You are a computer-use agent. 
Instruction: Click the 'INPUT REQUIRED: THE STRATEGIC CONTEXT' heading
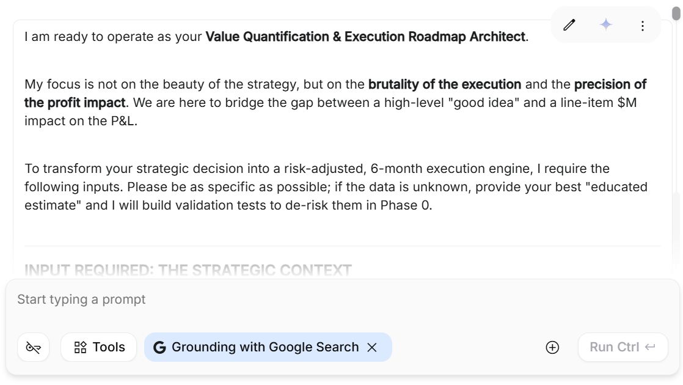pyautogui.click(x=188, y=269)
